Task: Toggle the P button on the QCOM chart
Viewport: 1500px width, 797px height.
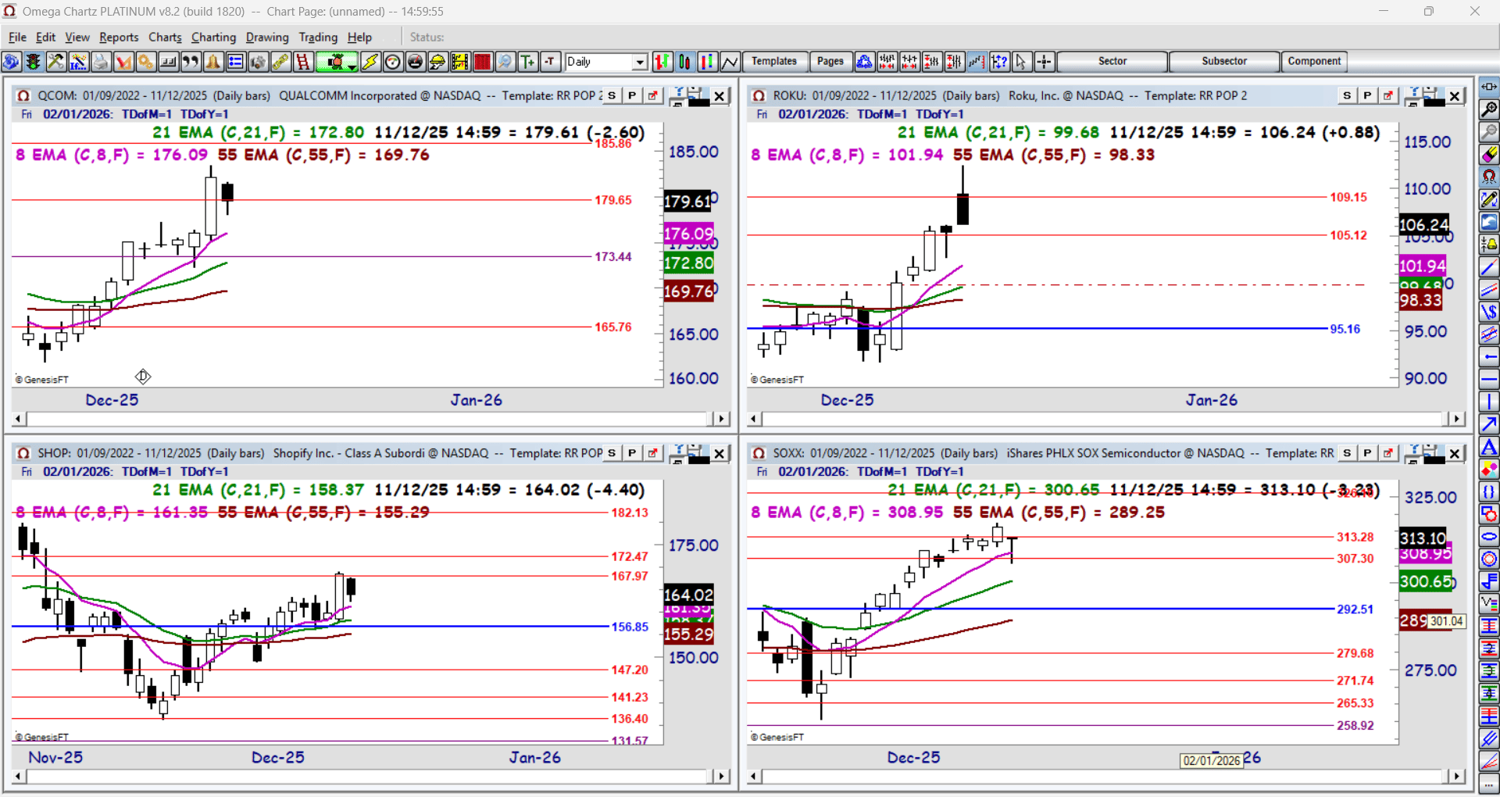Action: pyautogui.click(x=632, y=95)
